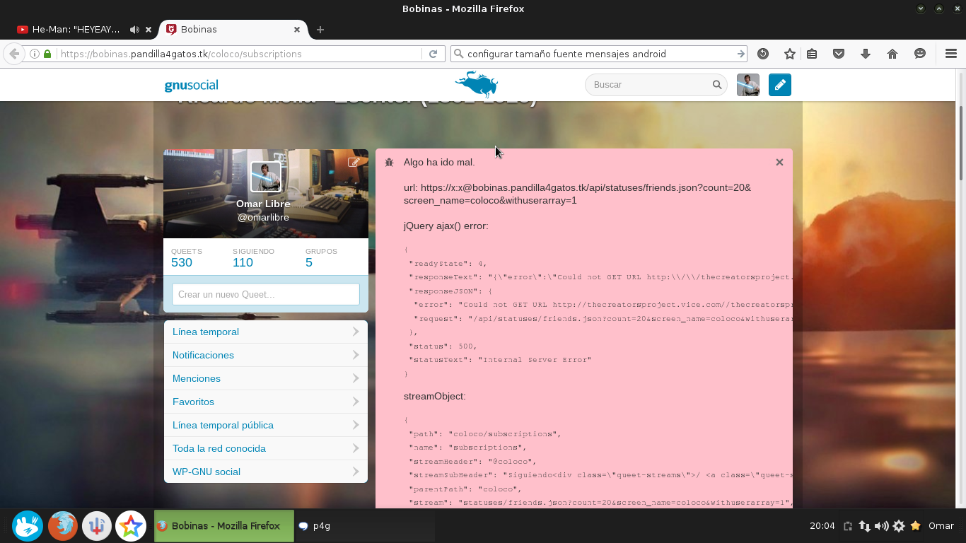Click the network arrows tray icon

(x=865, y=526)
